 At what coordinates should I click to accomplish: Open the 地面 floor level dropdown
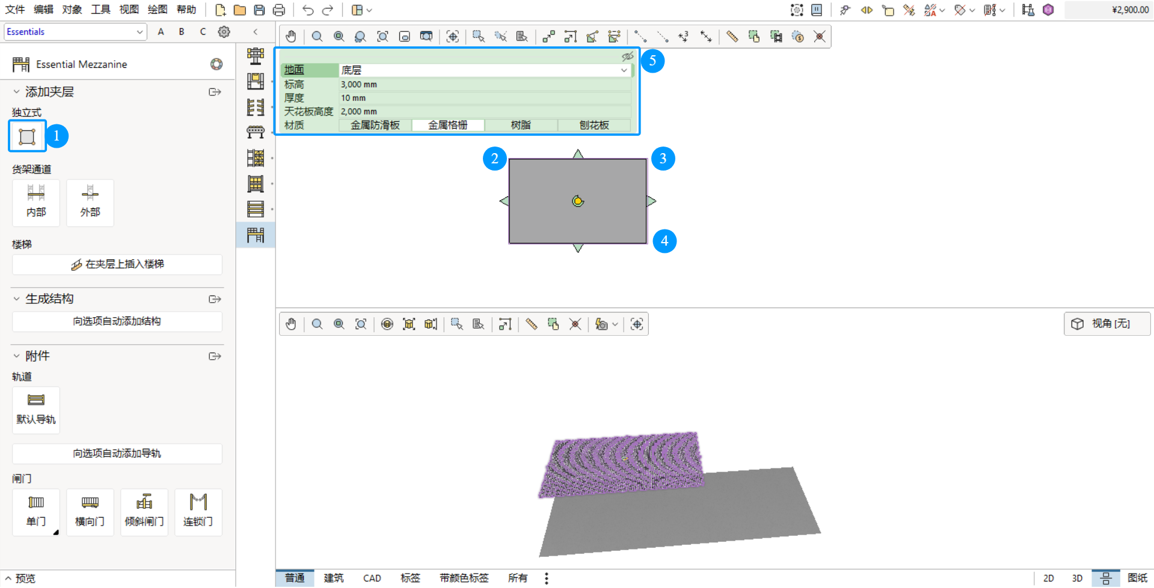485,70
